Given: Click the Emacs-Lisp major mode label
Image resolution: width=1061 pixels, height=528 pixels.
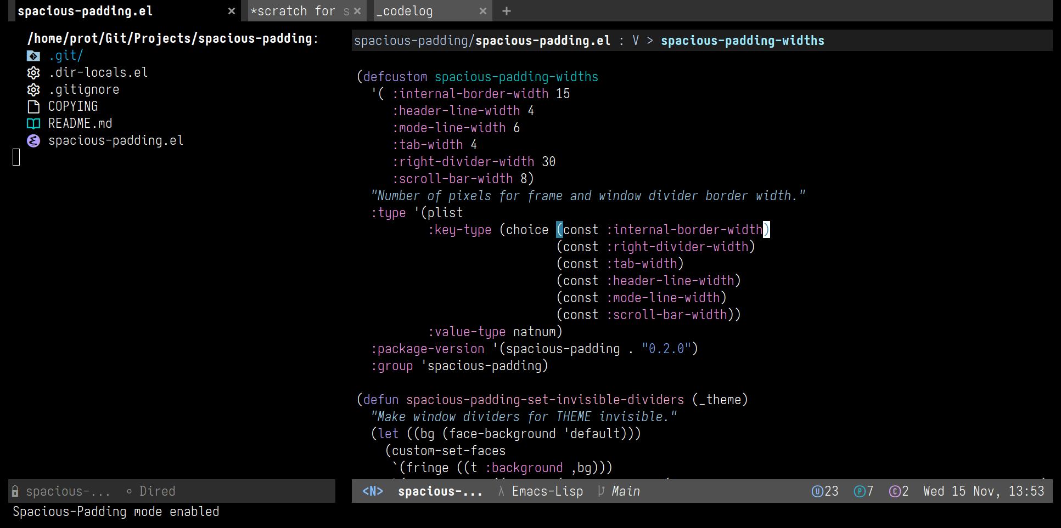Looking at the screenshot, I should point(547,491).
